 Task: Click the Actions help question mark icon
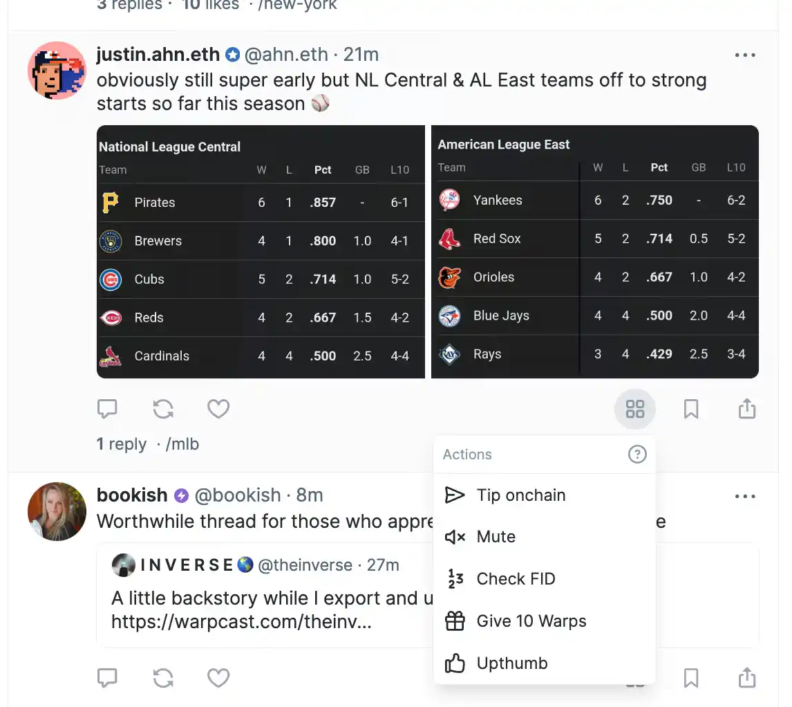click(x=637, y=454)
